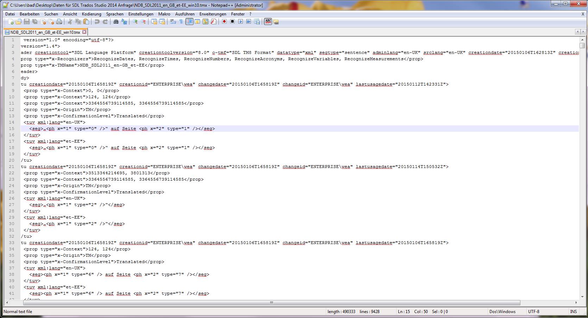Click the Open file toolbar icon

tap(19, 21)
